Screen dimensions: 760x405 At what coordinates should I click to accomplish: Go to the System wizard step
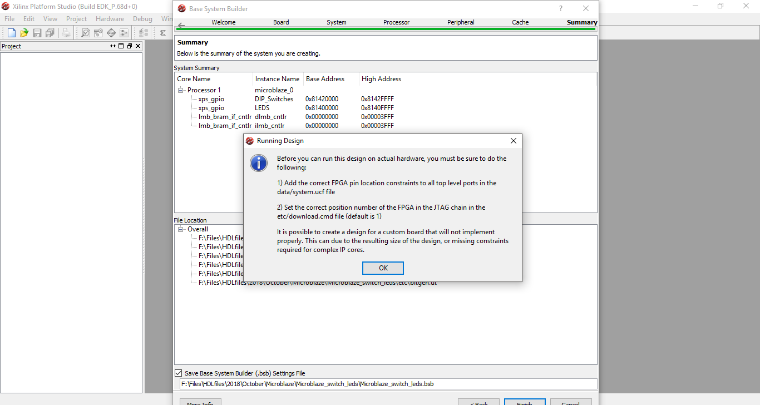(337, 22)
